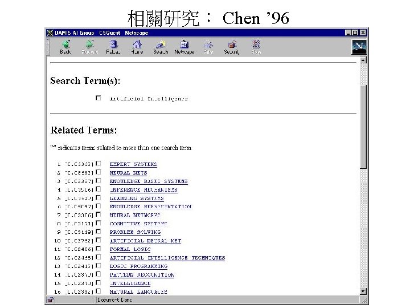
Task: Click the scrollbar up arrow
Action: (363, 60)
